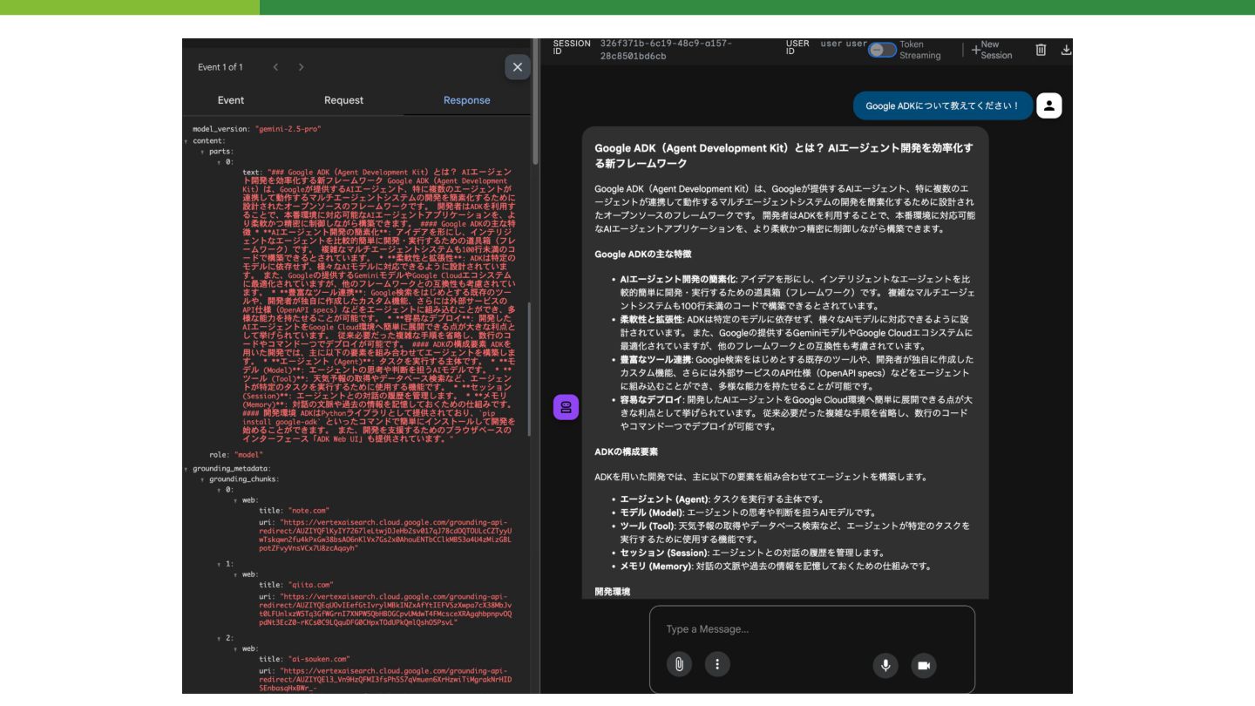Activate the microphone input
This screenshot has width=1255, height=706.
point(885,665)
